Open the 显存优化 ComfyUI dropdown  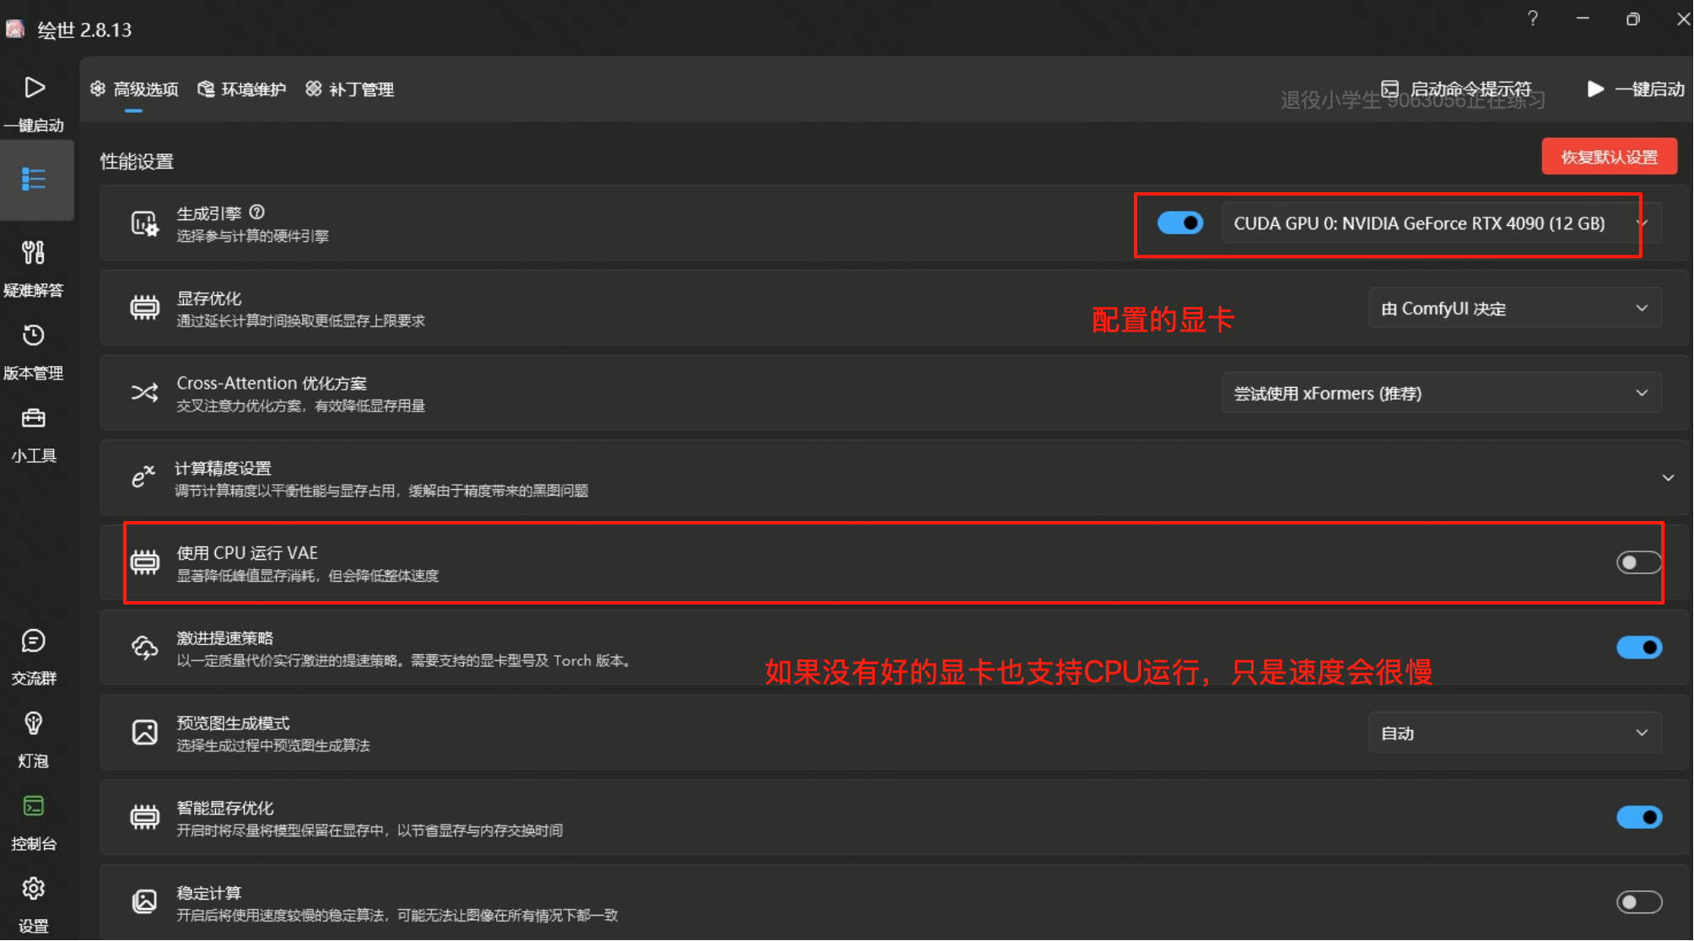click(1514, 309)
